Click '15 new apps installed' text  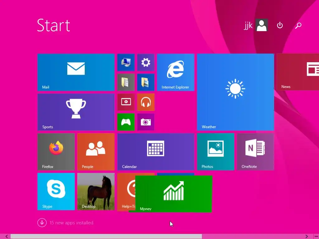pos(71,223)
